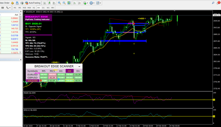Viewport: 221px width, 127px height.
Task: Click the Market Watch scroll up arrow
Action: point(20,14)
